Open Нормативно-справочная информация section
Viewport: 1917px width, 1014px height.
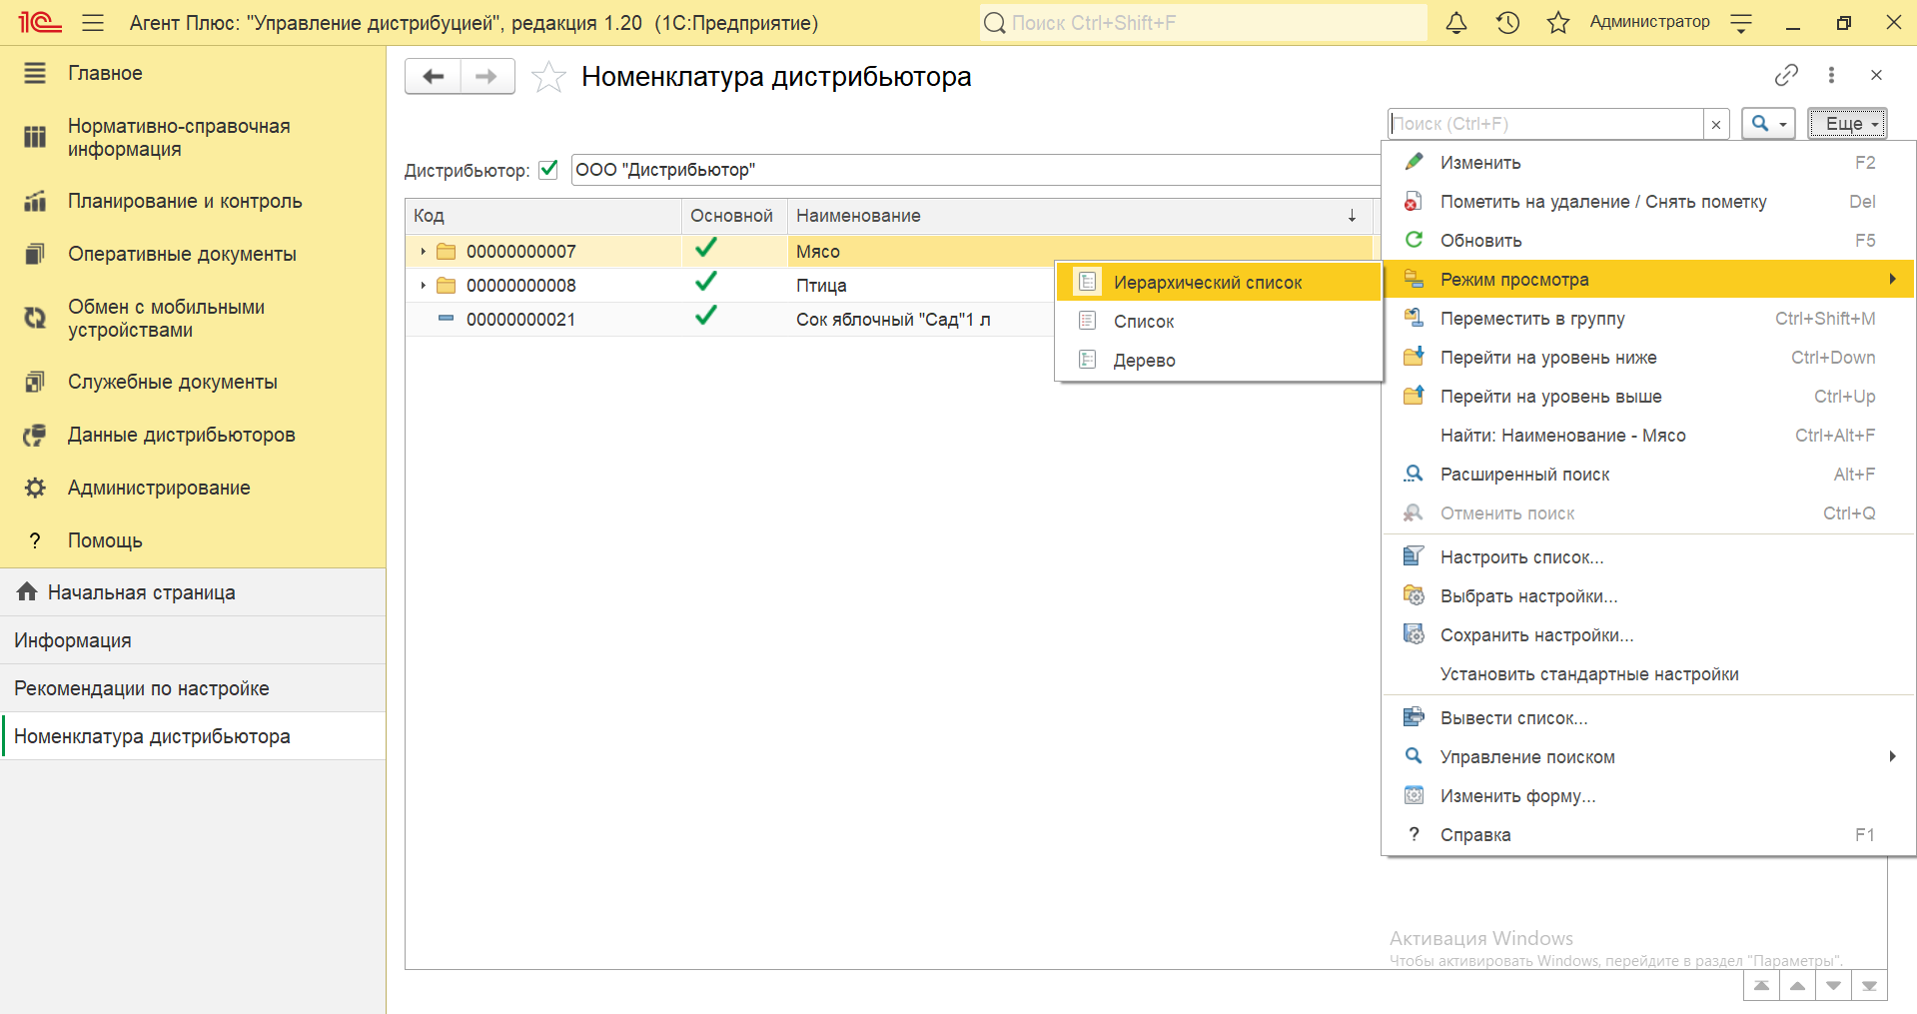(193, 138)
